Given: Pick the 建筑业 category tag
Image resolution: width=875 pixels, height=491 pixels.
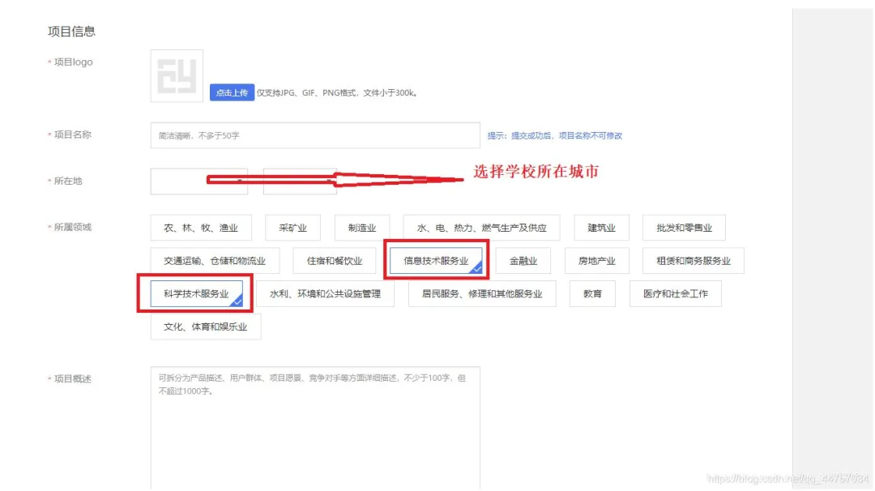Looking at the screenshot, I should tap(601, 228).
